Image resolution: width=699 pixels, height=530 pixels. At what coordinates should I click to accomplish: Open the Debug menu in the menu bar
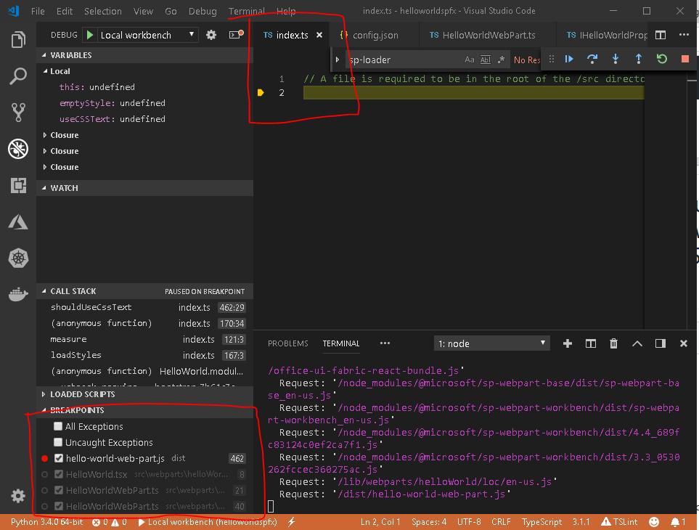(202, 11)
